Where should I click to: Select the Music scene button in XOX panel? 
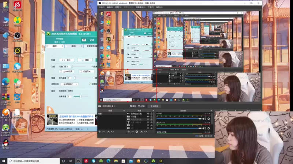tap(67, 60)
